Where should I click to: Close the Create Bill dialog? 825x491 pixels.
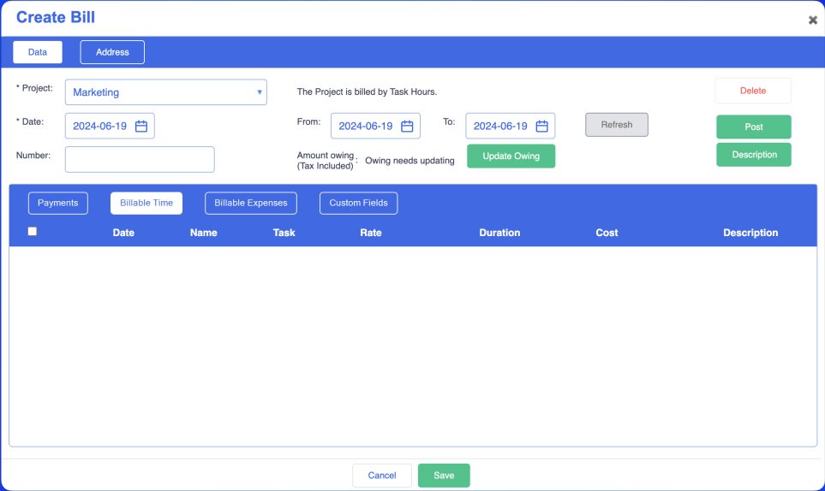[x=812, y=20]
